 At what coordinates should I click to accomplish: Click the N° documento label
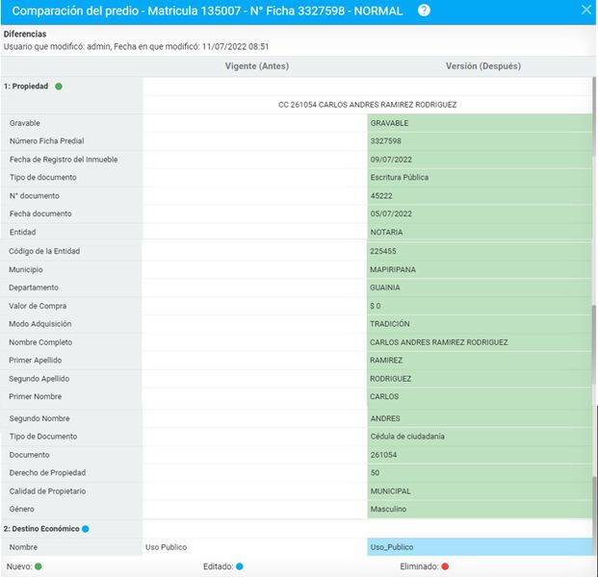35,196
